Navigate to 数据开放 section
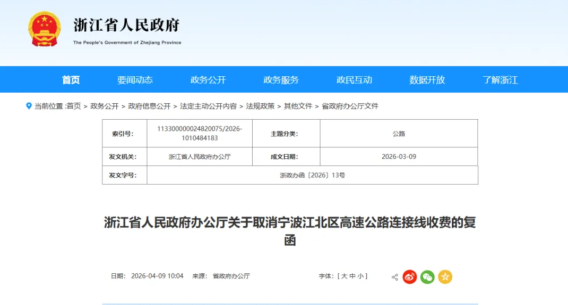Image resolution: width=568 pixels, height=305 pixels. 427,80
